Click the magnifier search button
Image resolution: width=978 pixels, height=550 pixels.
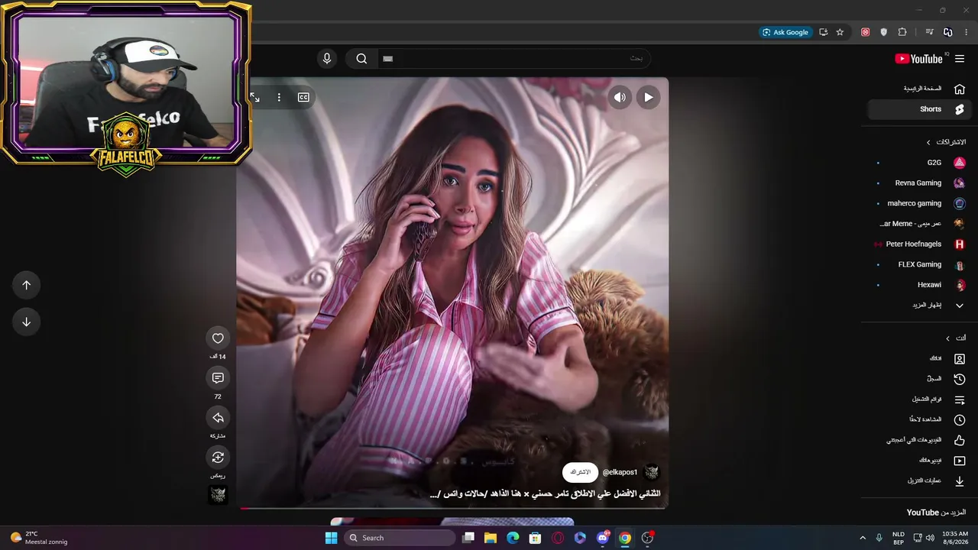361,59
